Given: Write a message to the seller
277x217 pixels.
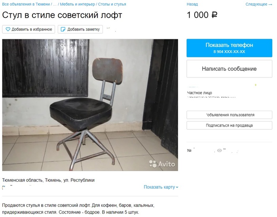Looking at the screenshot, I should pyautogui.click(x=229, y=69).
